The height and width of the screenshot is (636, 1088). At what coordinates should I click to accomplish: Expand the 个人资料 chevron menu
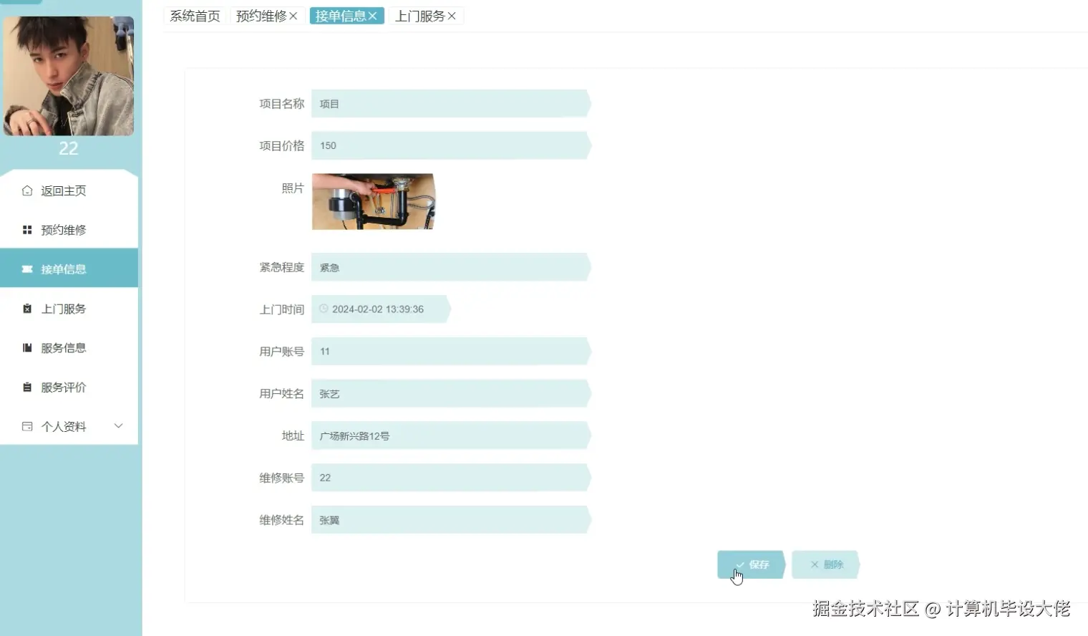pos(119,425)
